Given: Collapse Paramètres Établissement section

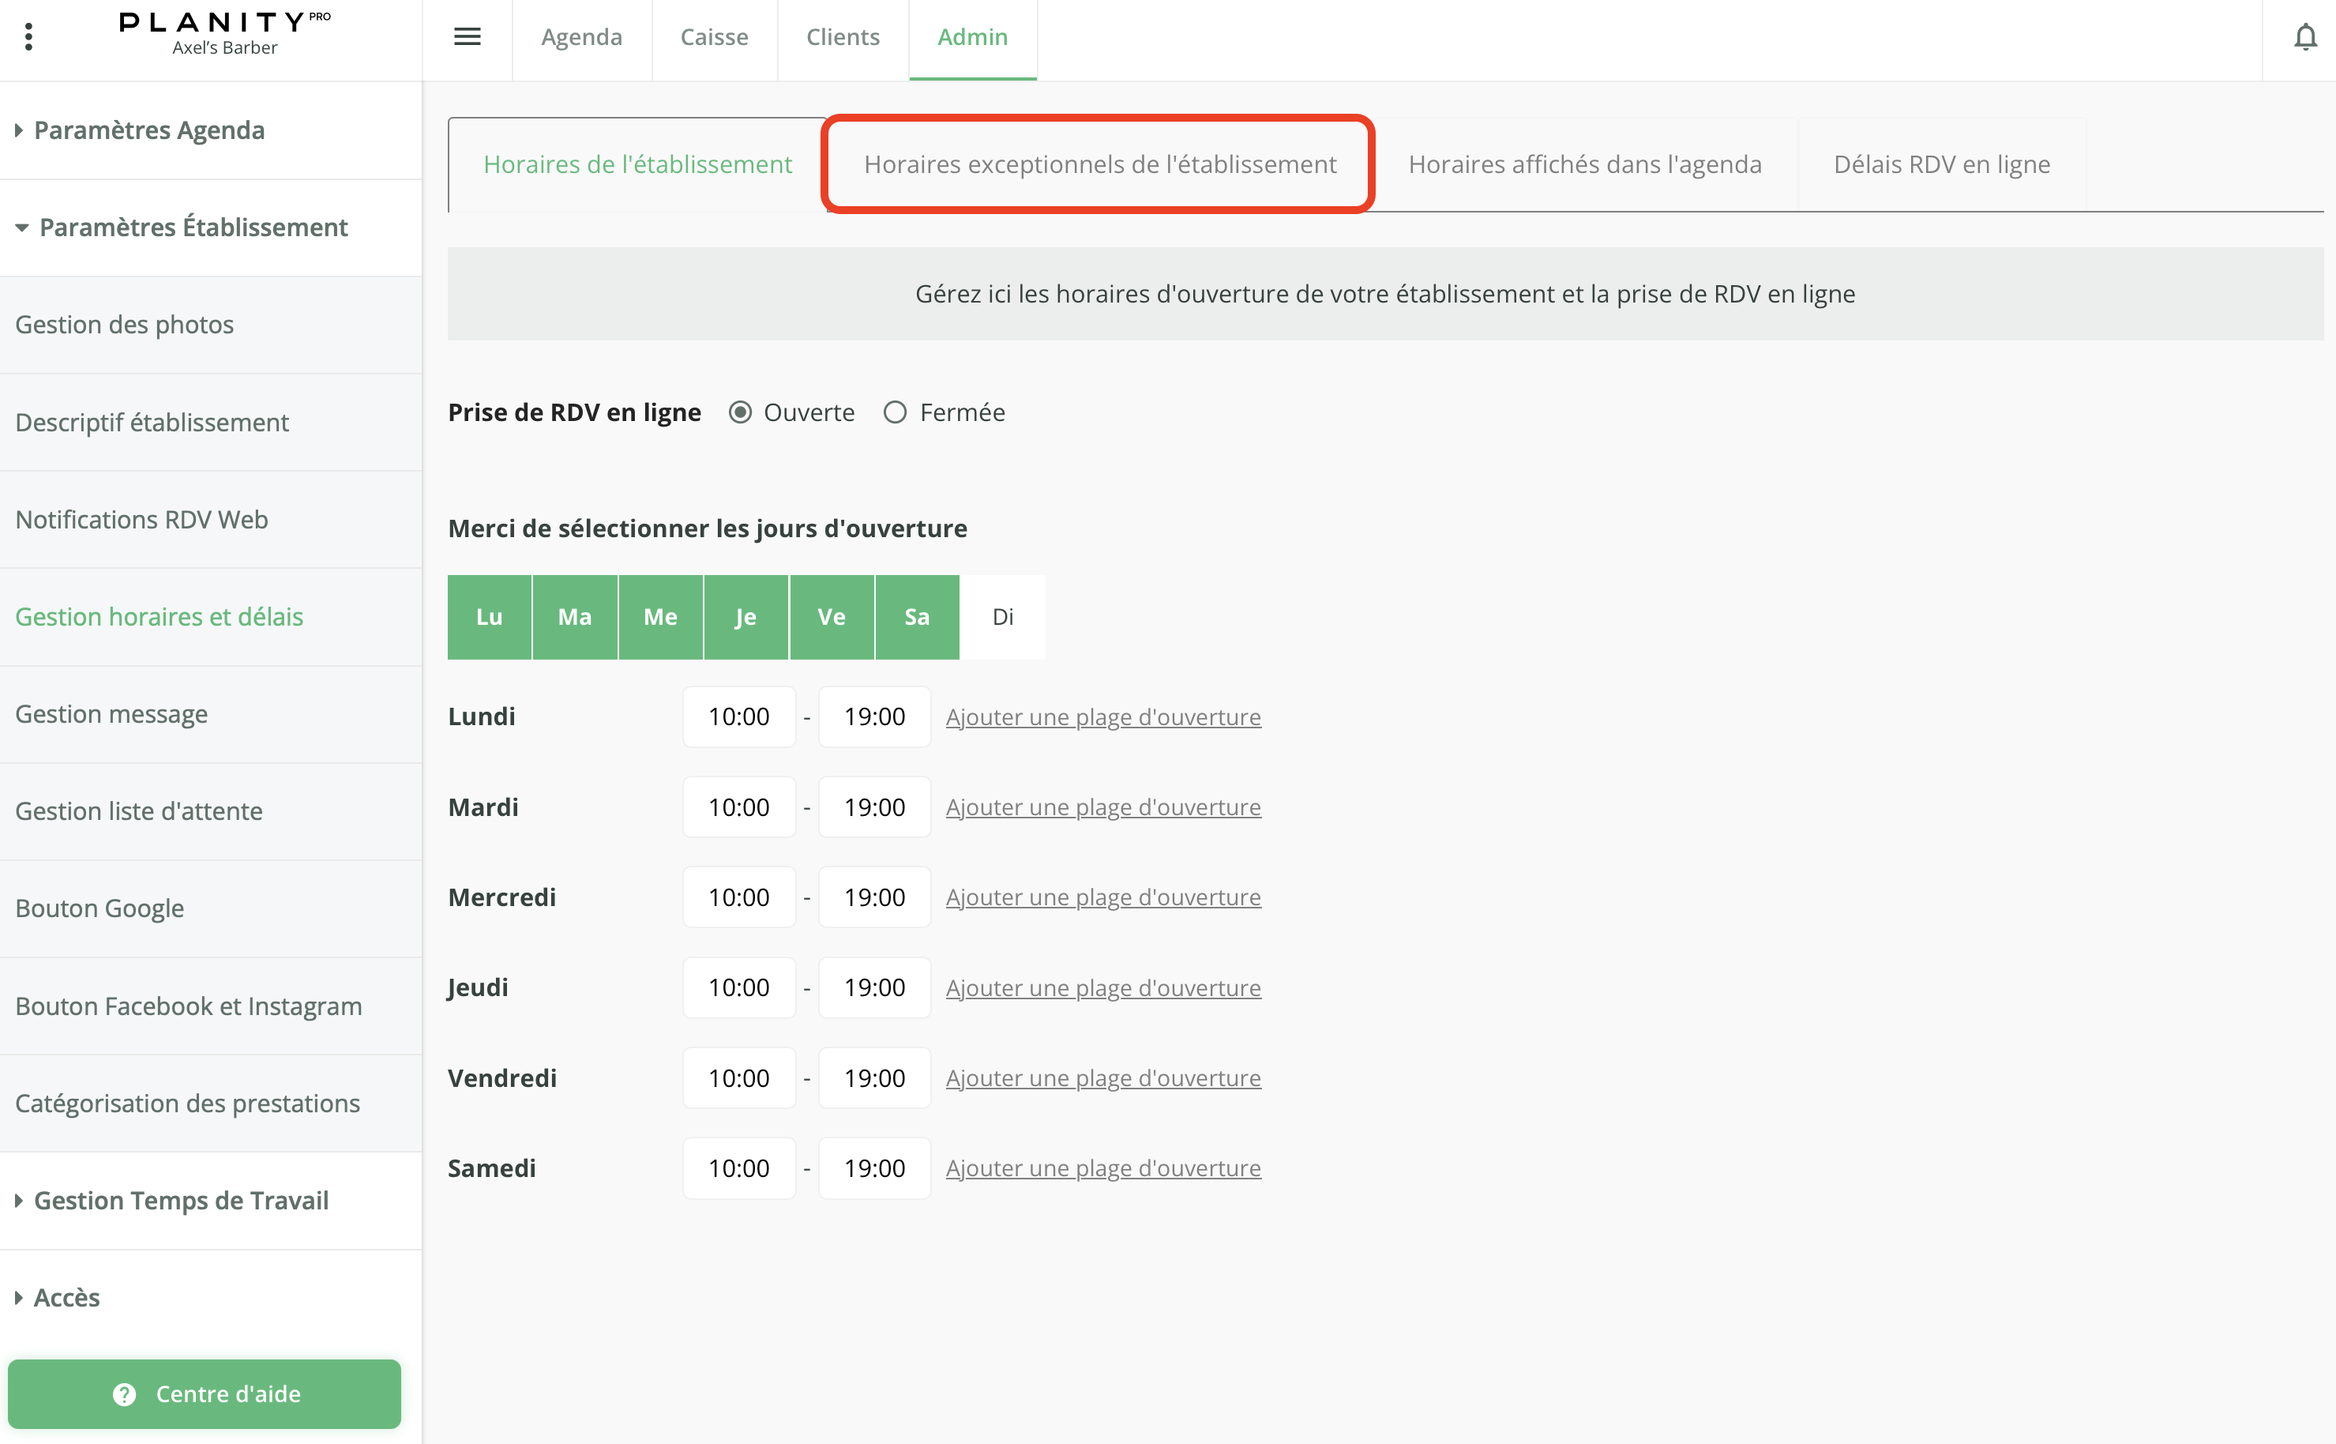Looking at the screenshot, I should coord(193,228).
